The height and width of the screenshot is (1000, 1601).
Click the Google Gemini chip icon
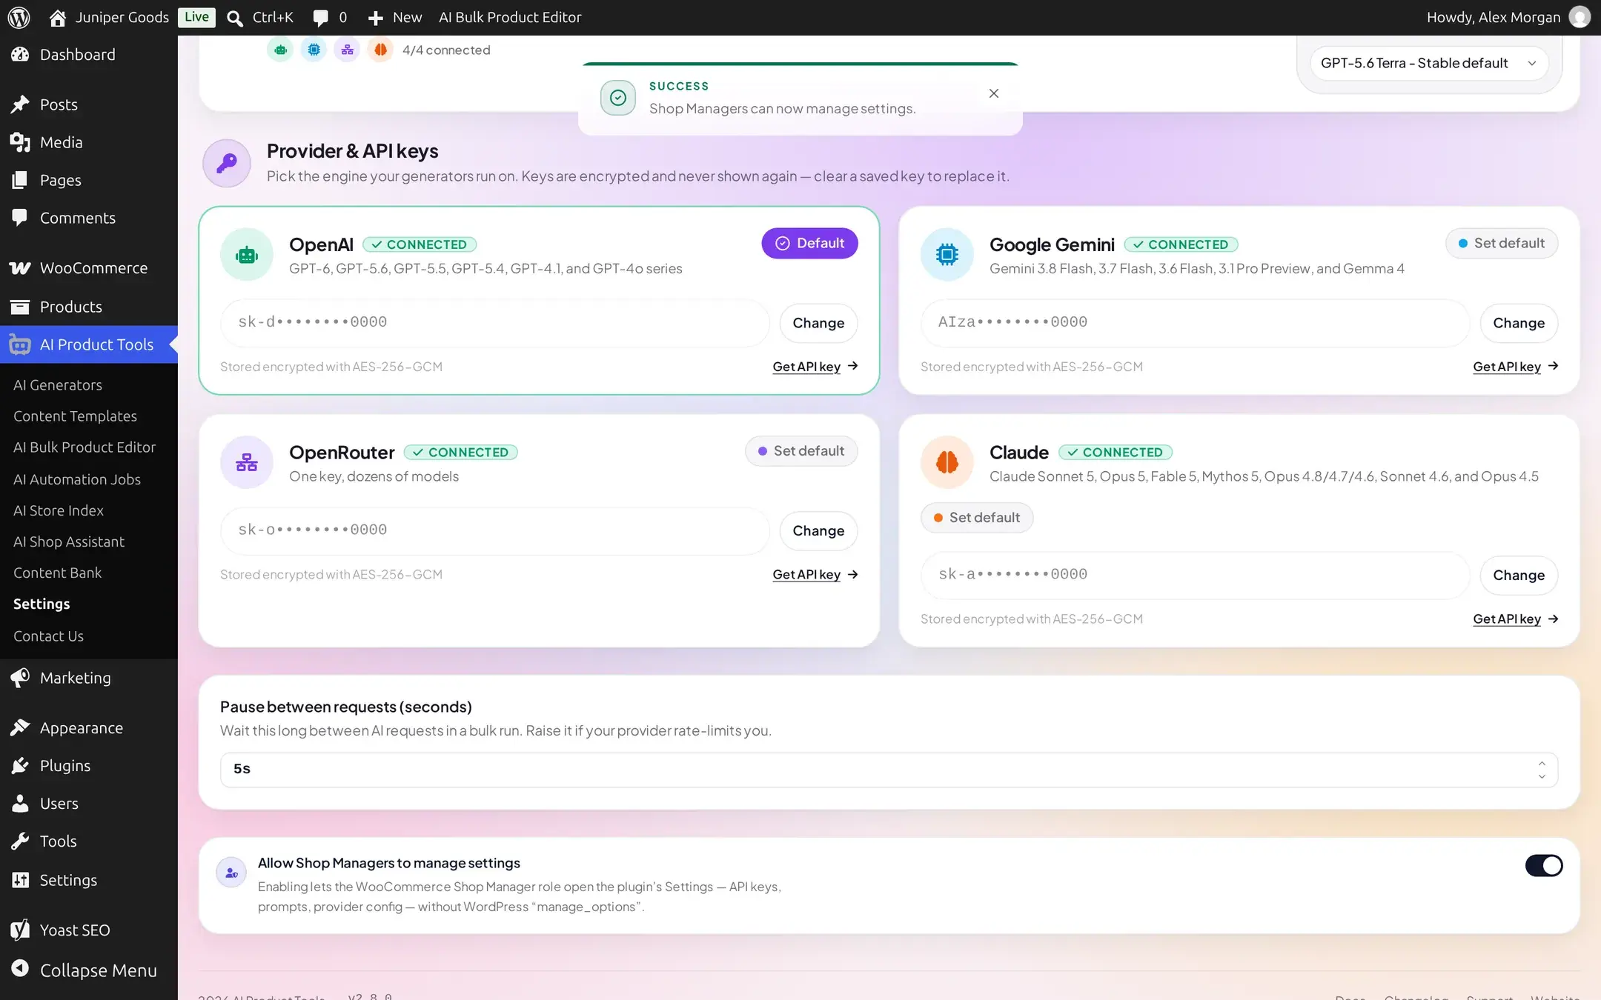(x=947, y=255)
